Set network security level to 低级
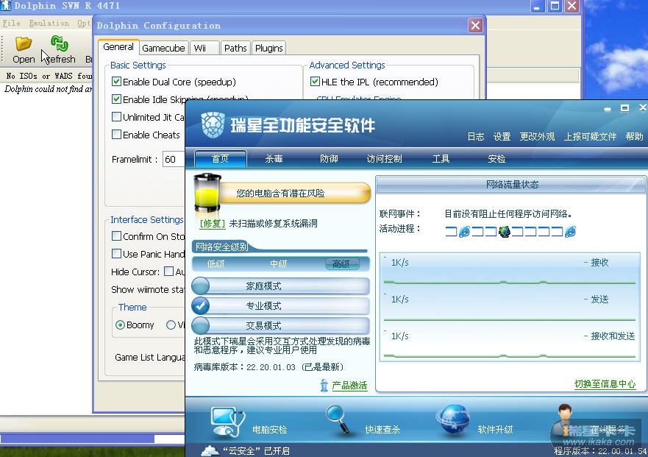 click(x=216, y=264)
